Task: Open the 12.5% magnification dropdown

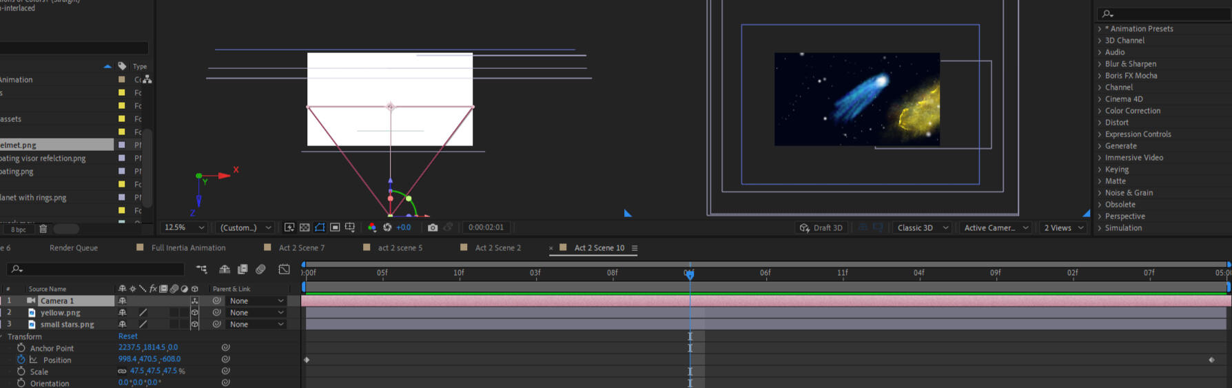Action: [183, 227]
